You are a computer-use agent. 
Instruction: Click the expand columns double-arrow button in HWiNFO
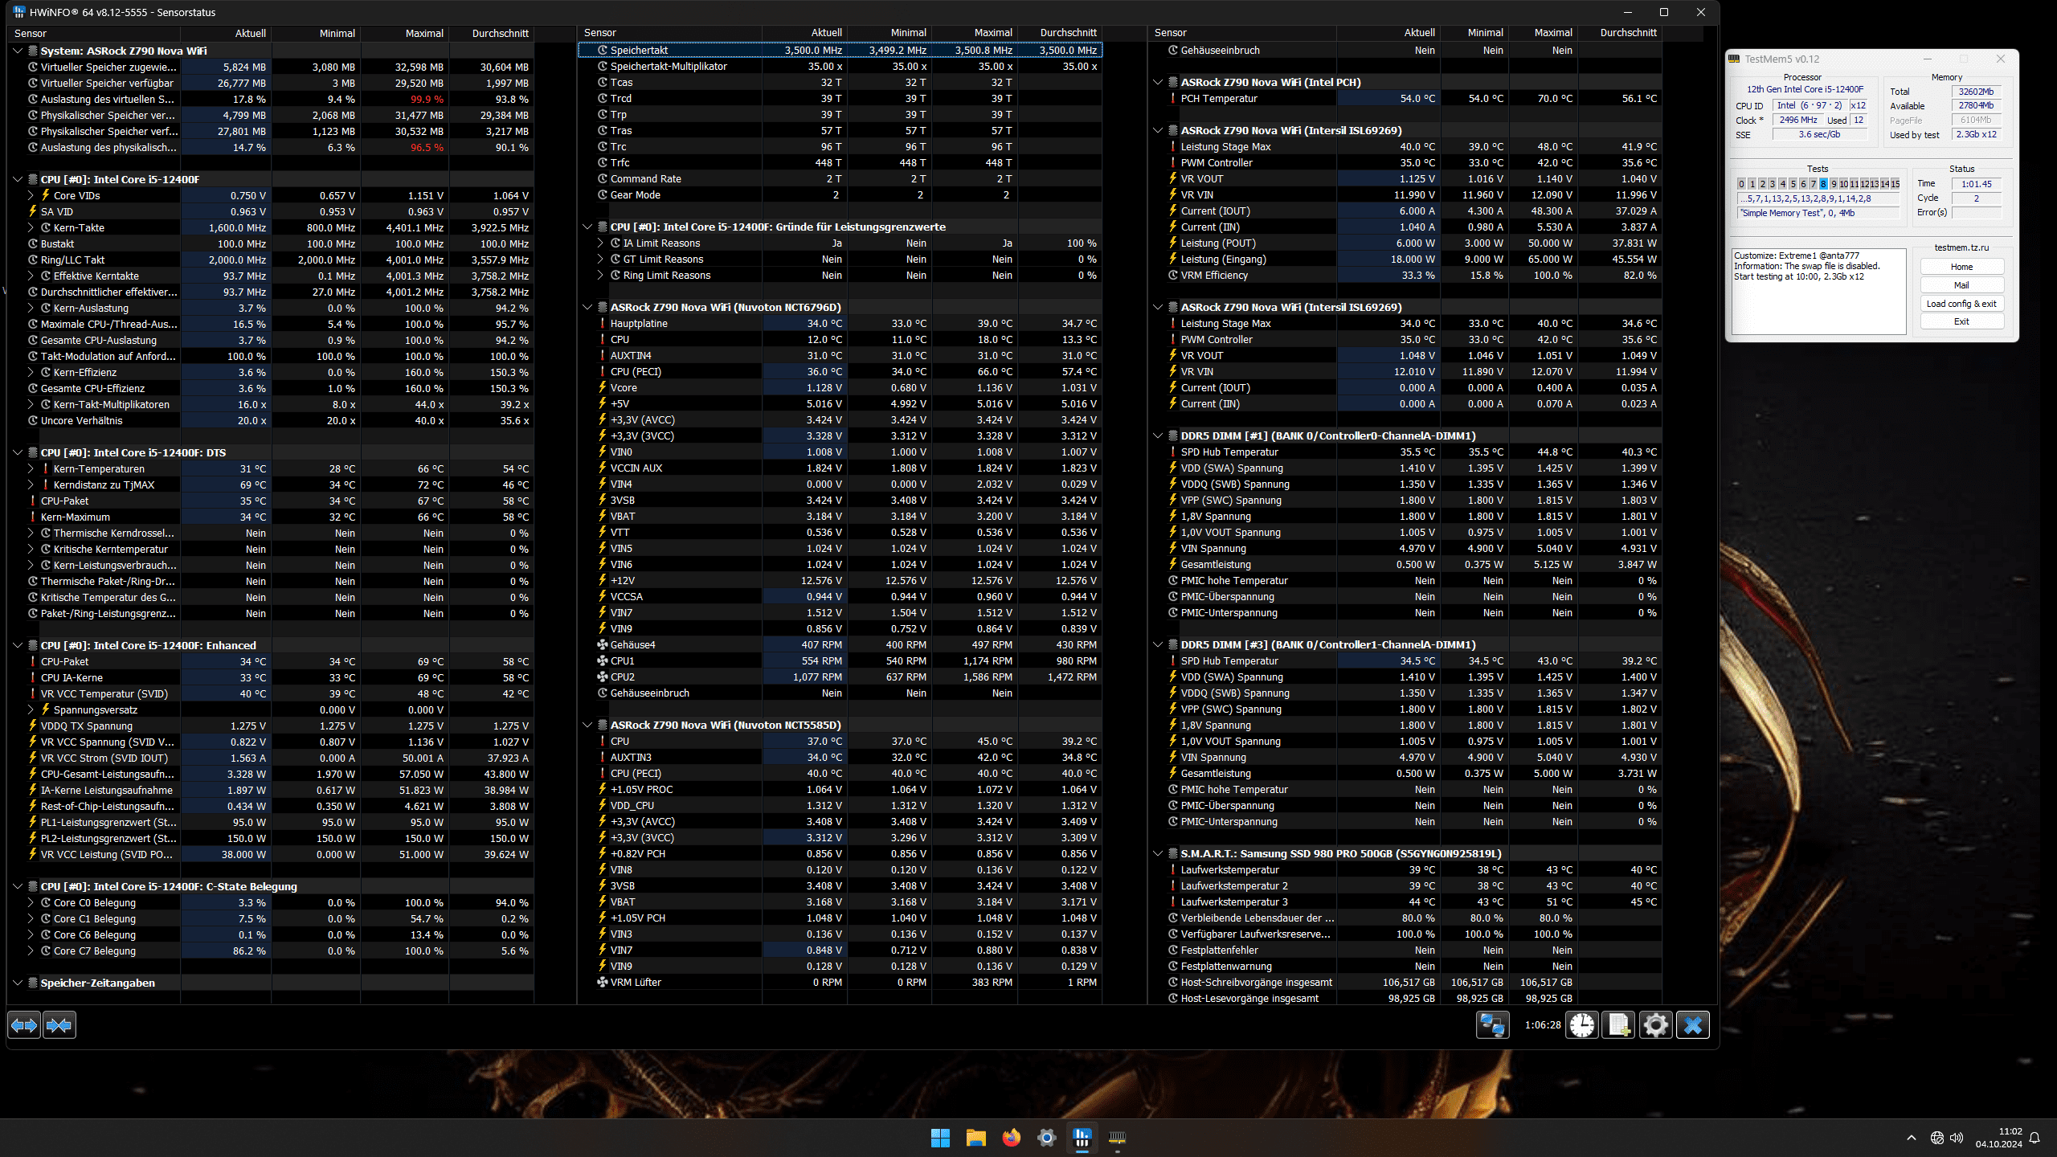[24, 1025]
